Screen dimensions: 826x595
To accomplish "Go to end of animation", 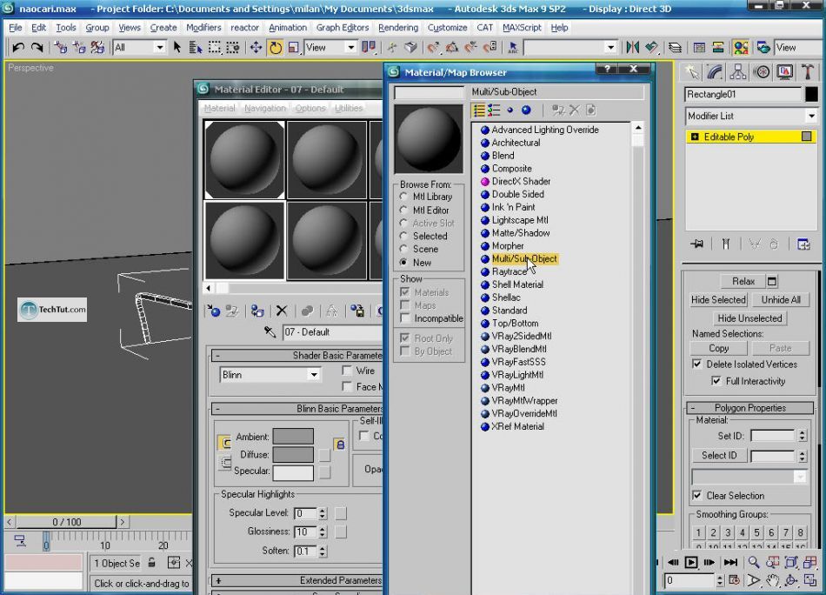I will tap(730, 562).
